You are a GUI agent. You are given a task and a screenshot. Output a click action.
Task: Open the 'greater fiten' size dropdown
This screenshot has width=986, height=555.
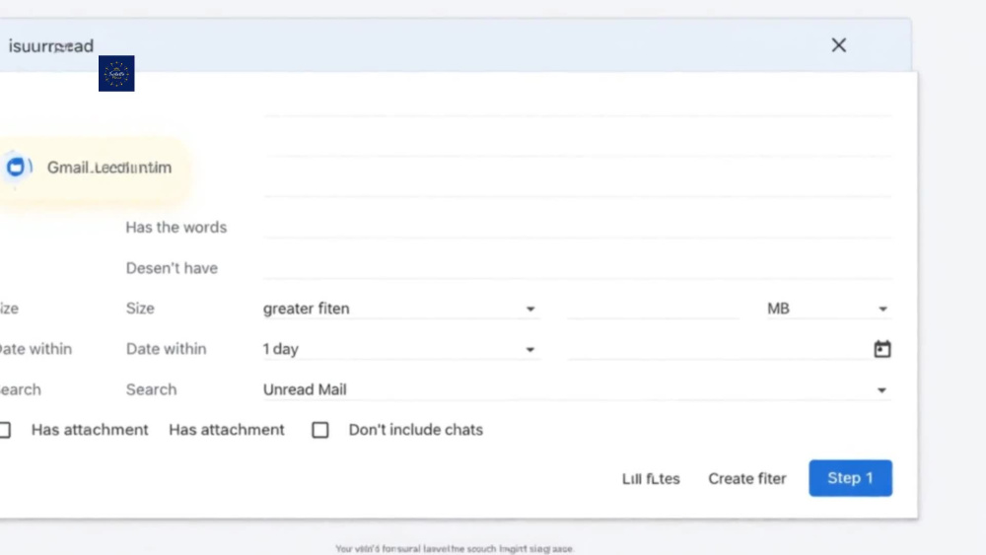pos(400,309)
